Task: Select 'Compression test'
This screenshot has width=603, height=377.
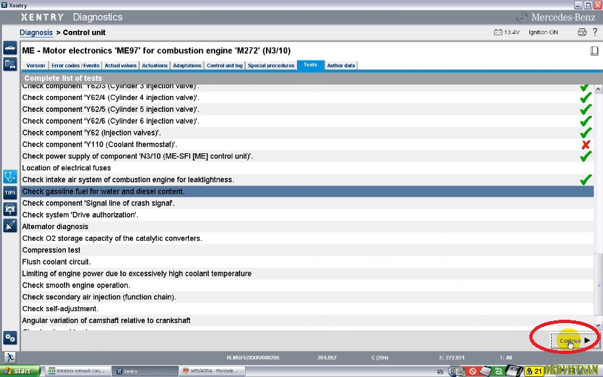Action: (x=307, y=250)
